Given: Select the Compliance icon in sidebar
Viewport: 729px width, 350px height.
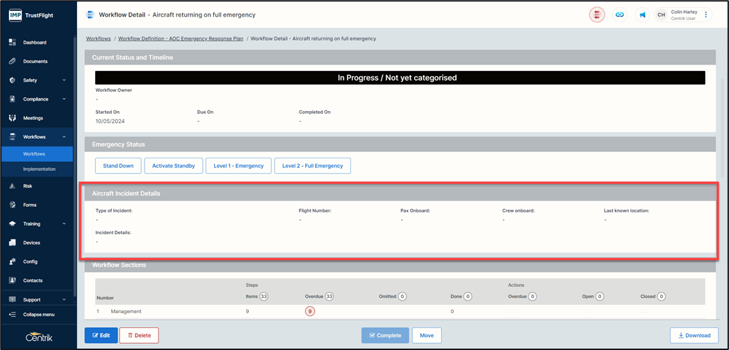Looking at the screenshot, I should click(x=13, y=99).
